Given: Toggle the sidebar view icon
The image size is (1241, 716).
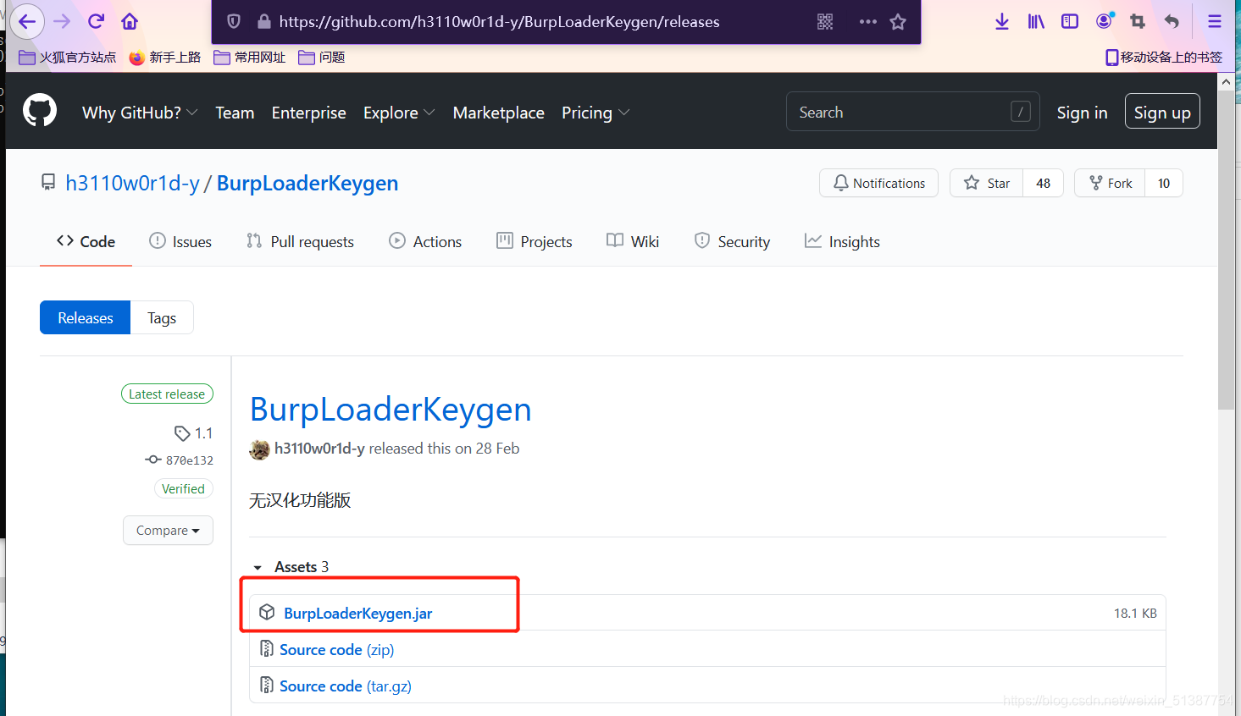Looking at the screenshot, I should 1070,22.
